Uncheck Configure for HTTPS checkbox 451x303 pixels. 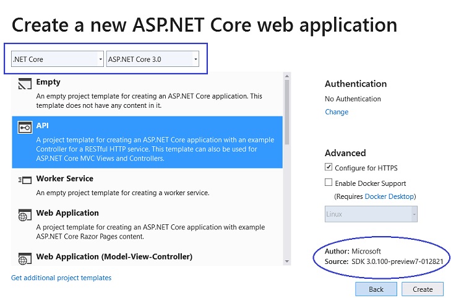[x=328, y=167]
